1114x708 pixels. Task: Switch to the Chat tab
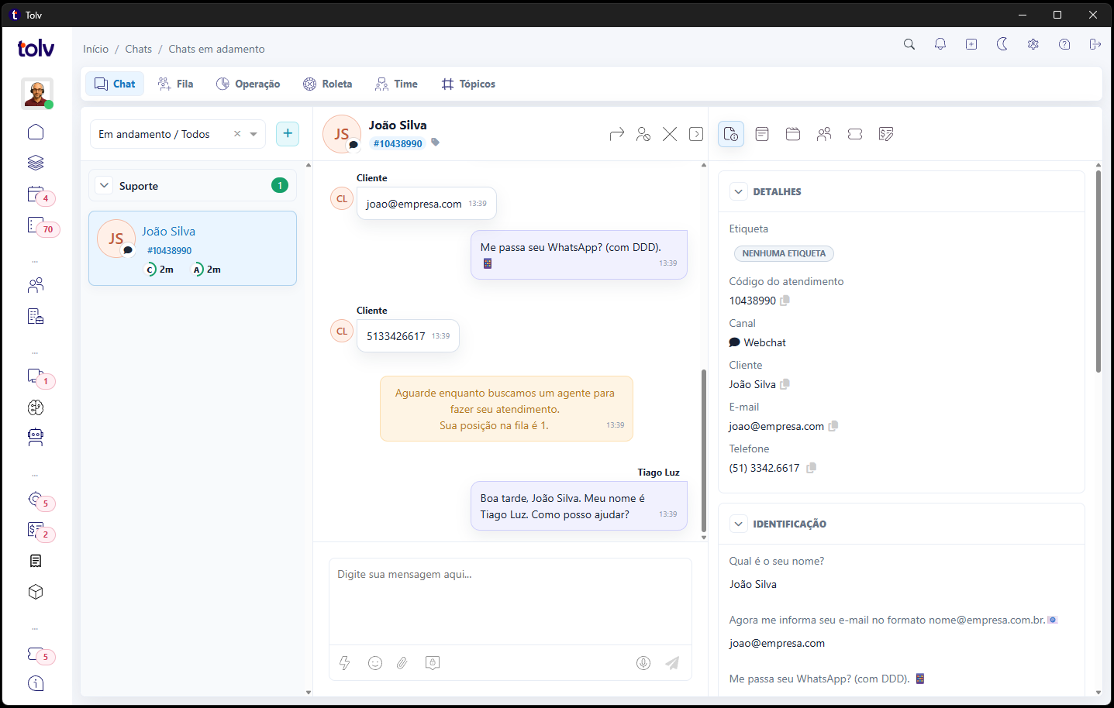[x=115, y=84]
